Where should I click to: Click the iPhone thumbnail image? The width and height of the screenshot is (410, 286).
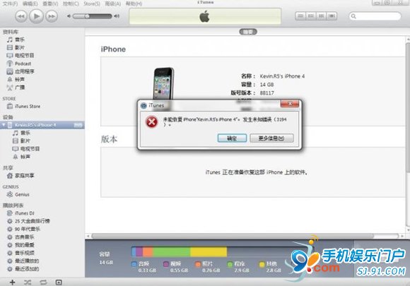[x=163, y=83]
